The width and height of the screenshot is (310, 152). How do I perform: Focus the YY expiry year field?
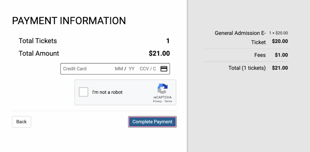[132, 69]
